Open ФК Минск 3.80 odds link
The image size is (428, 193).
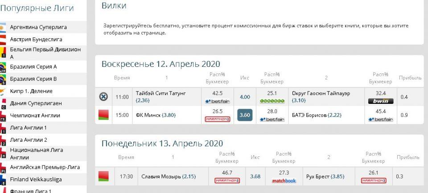point(169,115)
